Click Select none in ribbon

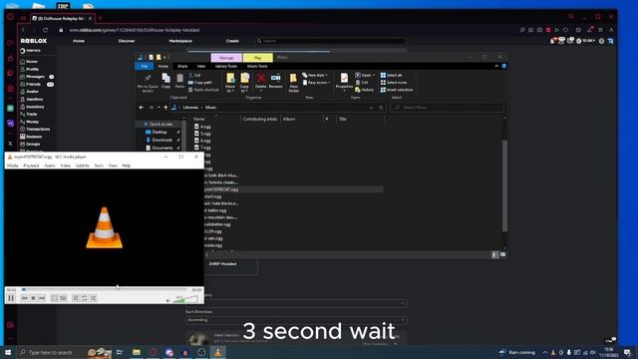point(394,83)
